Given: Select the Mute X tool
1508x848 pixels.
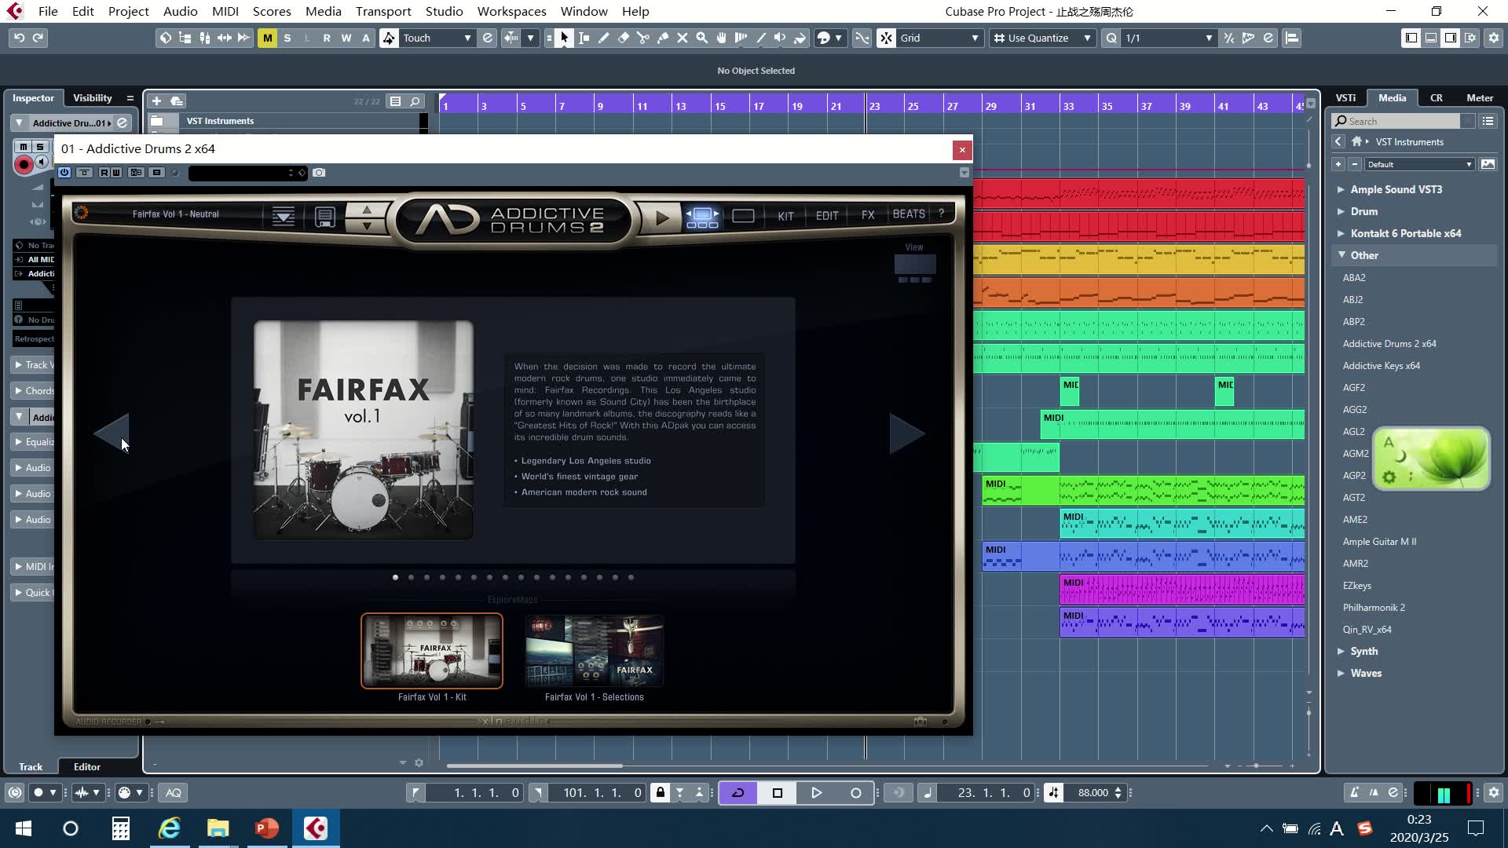Looking at the screenshot, I should point(682,38).
